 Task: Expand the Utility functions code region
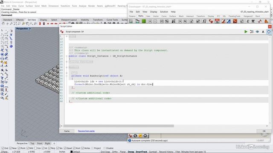tap(67, 62)
